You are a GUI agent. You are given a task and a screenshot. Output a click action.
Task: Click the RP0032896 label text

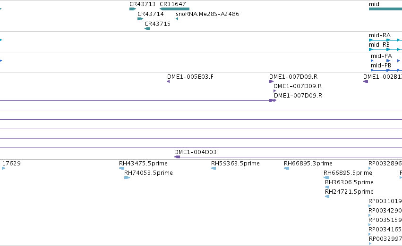[x=385, y=164]
